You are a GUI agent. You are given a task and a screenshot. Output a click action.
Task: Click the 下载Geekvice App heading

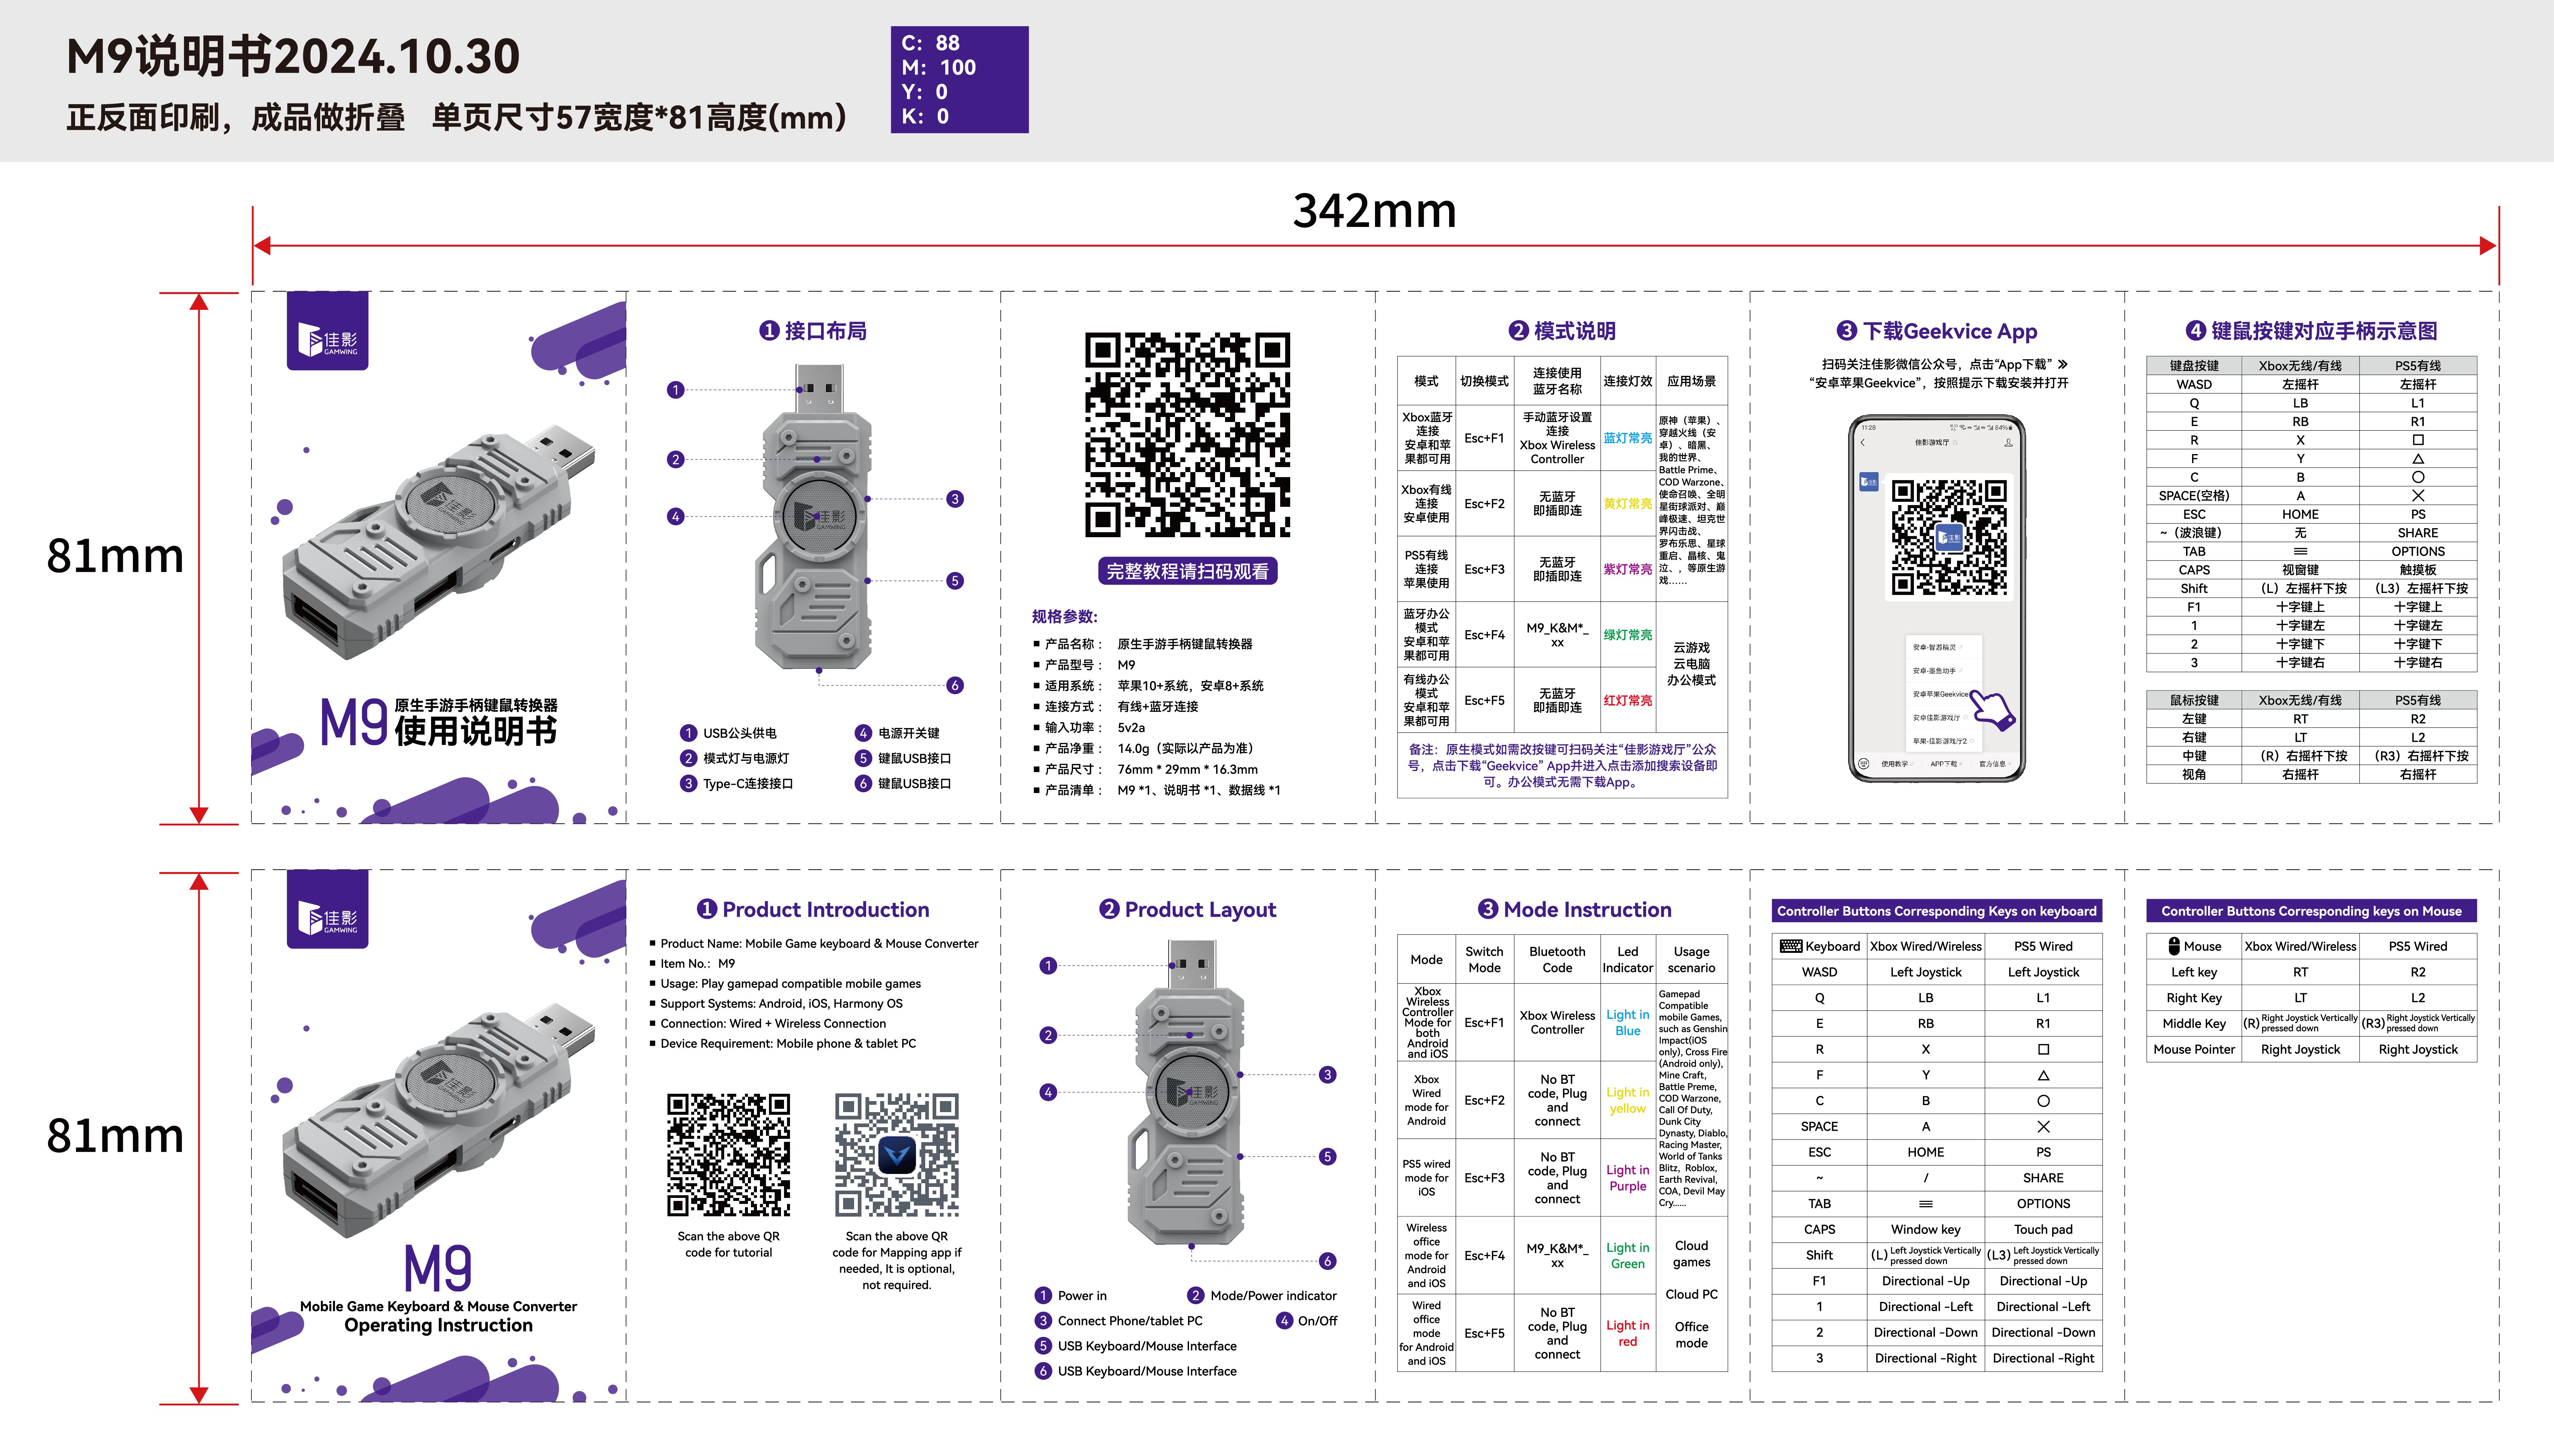[x=1937, y=331]
